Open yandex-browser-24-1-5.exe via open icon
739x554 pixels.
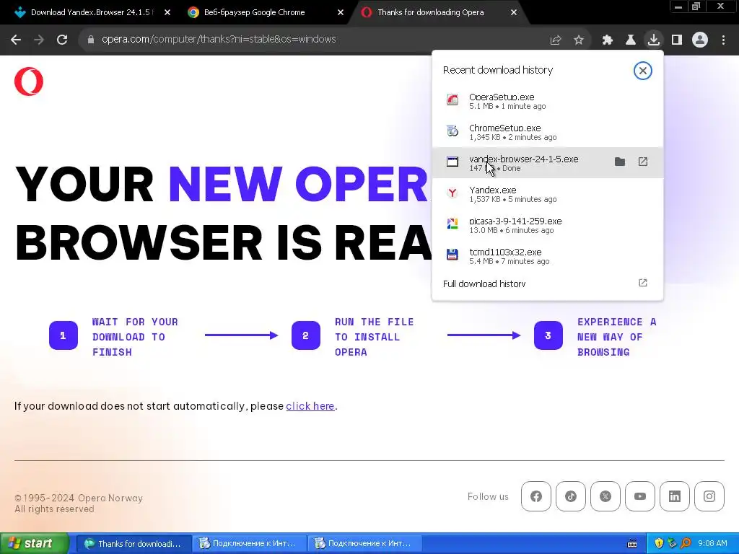coord(643,162)
